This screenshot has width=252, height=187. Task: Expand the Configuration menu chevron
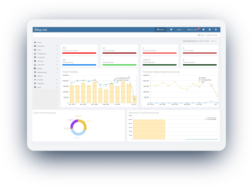57,53
